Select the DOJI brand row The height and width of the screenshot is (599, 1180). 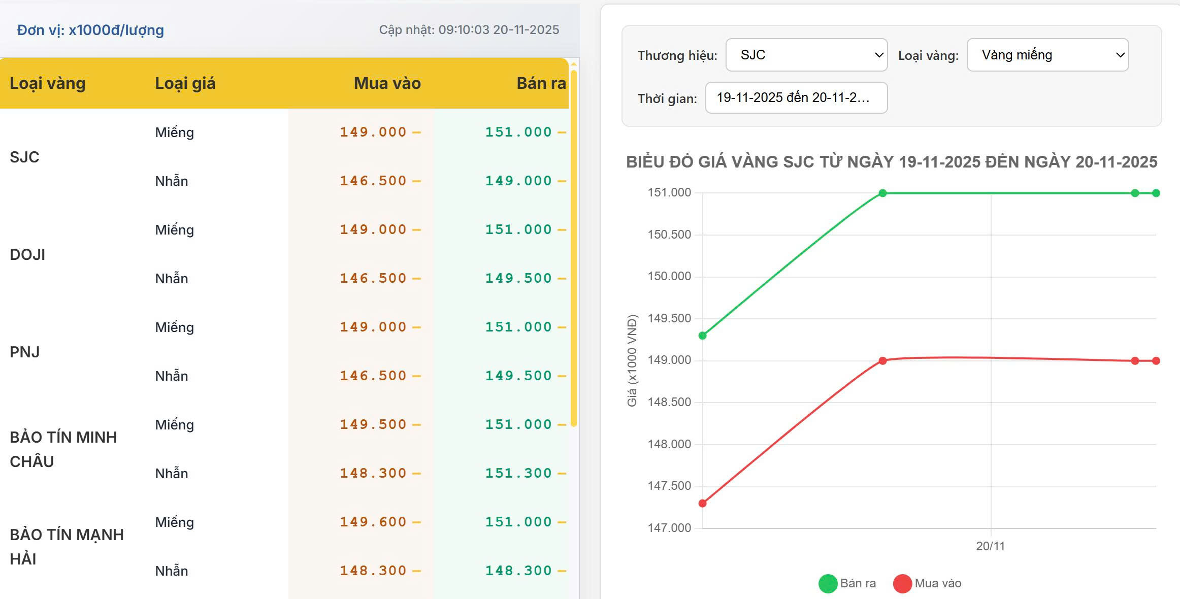[27, 254]
